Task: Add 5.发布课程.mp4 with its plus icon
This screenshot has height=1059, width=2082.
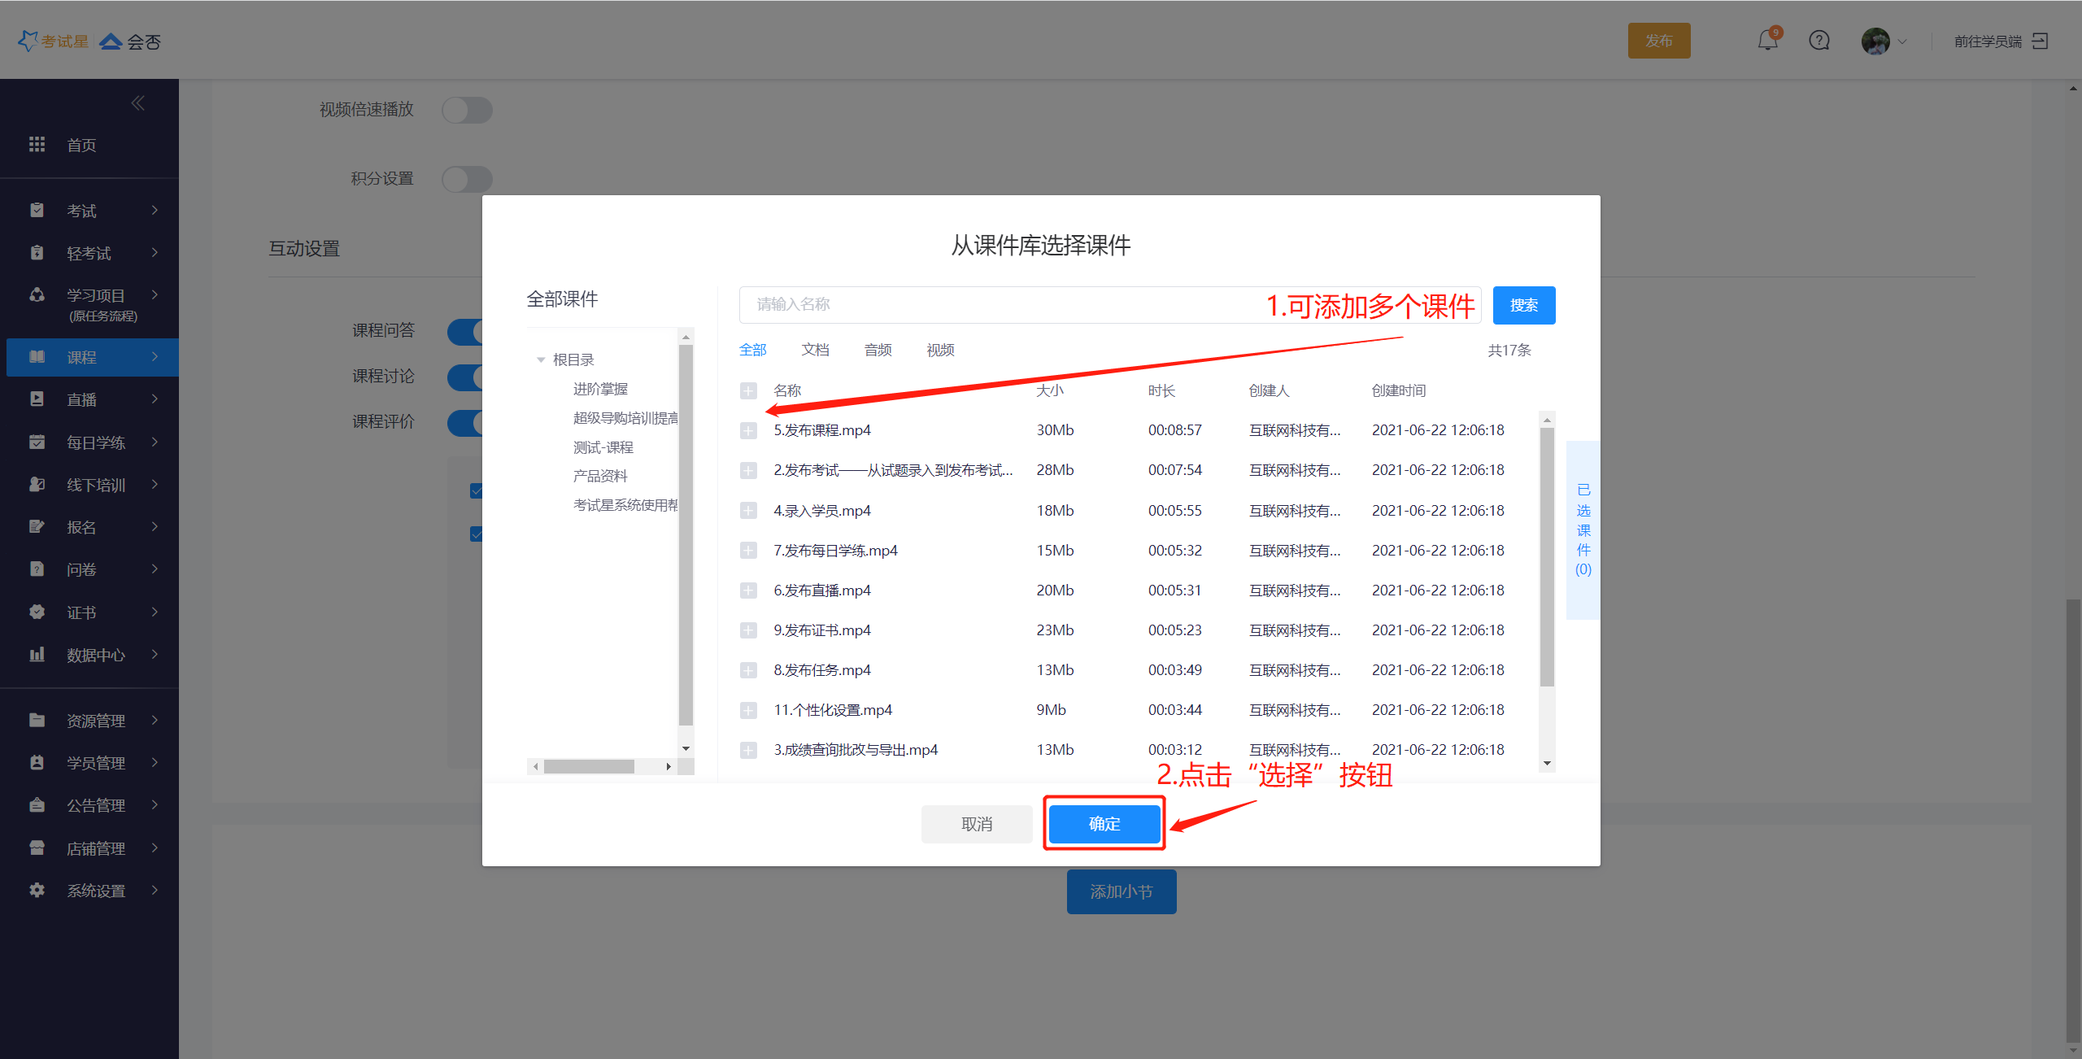Action: click(x=748, y=430)
